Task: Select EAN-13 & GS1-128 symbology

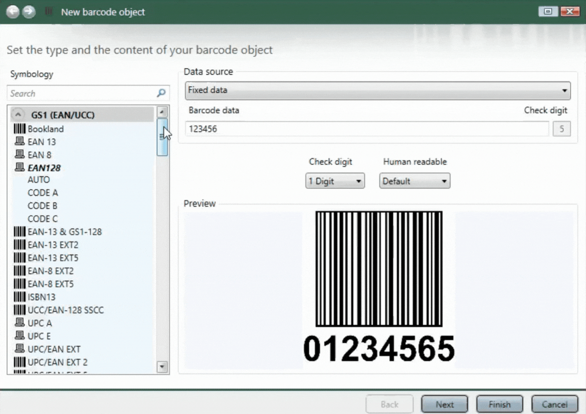Action: pyautogui.click(x=65, y=232)
